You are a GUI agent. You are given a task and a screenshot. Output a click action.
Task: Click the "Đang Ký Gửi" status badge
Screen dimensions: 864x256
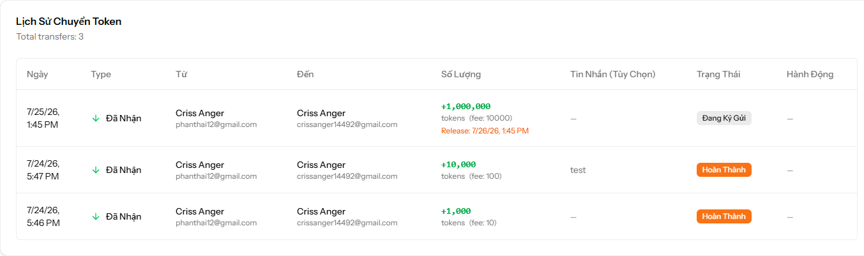[x=724, y=118]
